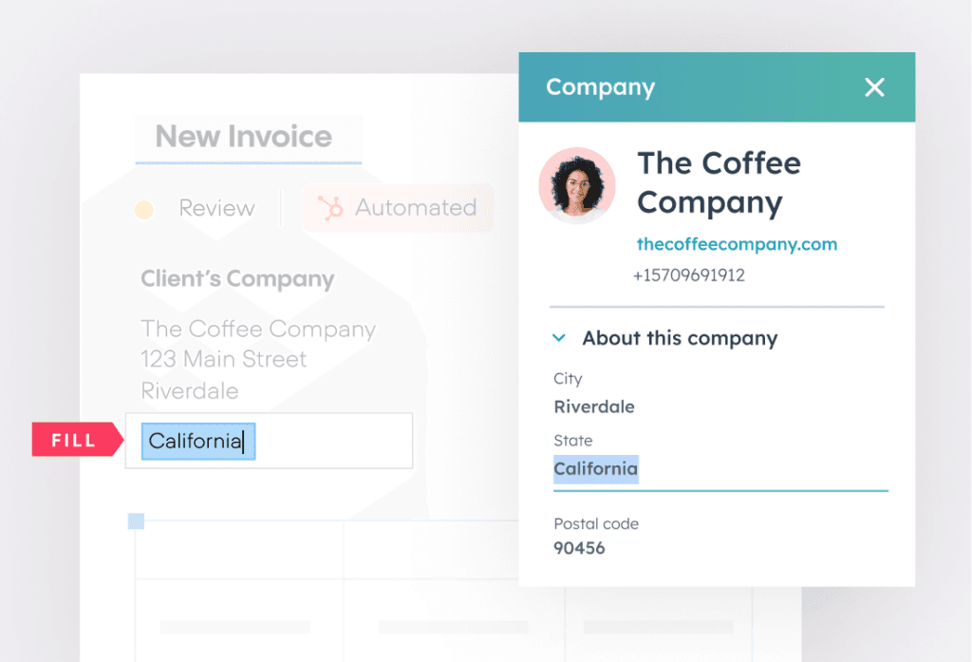Viewport: 972px width, 662px height.
Task: Collapse the About this company section
Action: (680, 338)
